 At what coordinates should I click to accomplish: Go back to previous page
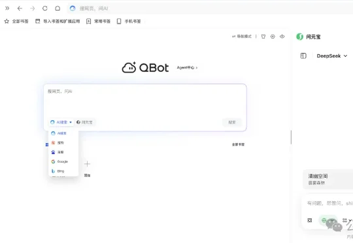[20, 8]
